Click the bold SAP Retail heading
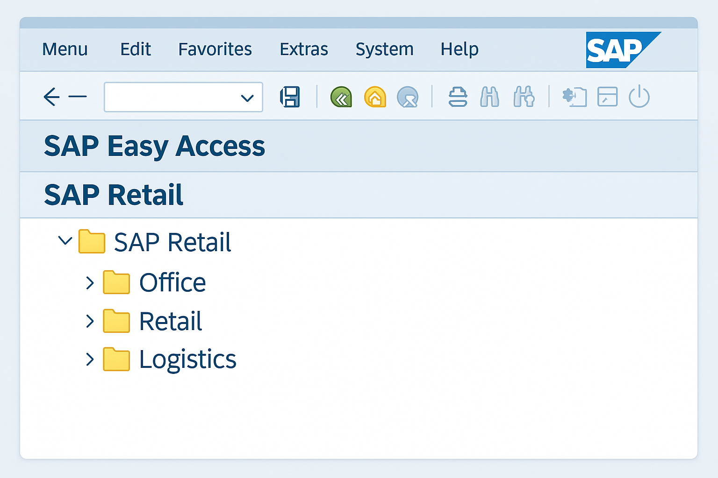The height and width of the screenshot is (478, 718). [114, 195]
